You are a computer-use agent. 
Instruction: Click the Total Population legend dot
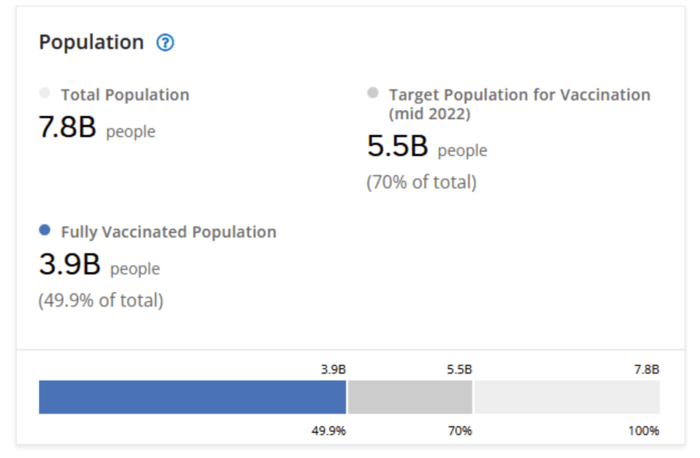45,93
